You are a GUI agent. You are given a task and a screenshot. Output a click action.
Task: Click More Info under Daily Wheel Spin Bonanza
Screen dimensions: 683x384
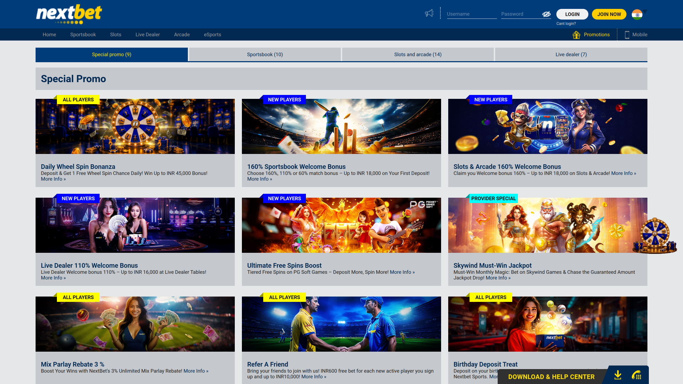point(53,179)
